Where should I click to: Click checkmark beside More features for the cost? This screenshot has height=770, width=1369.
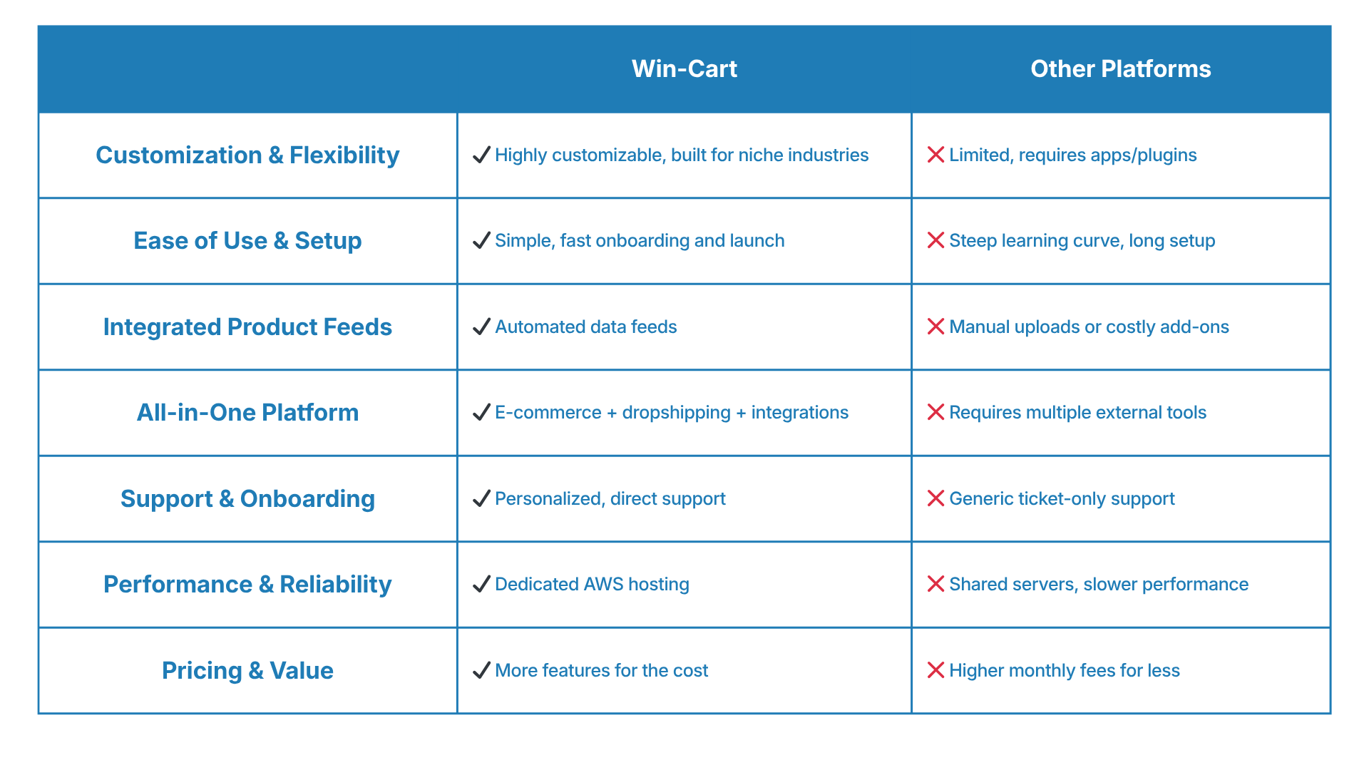pos(482,670)
